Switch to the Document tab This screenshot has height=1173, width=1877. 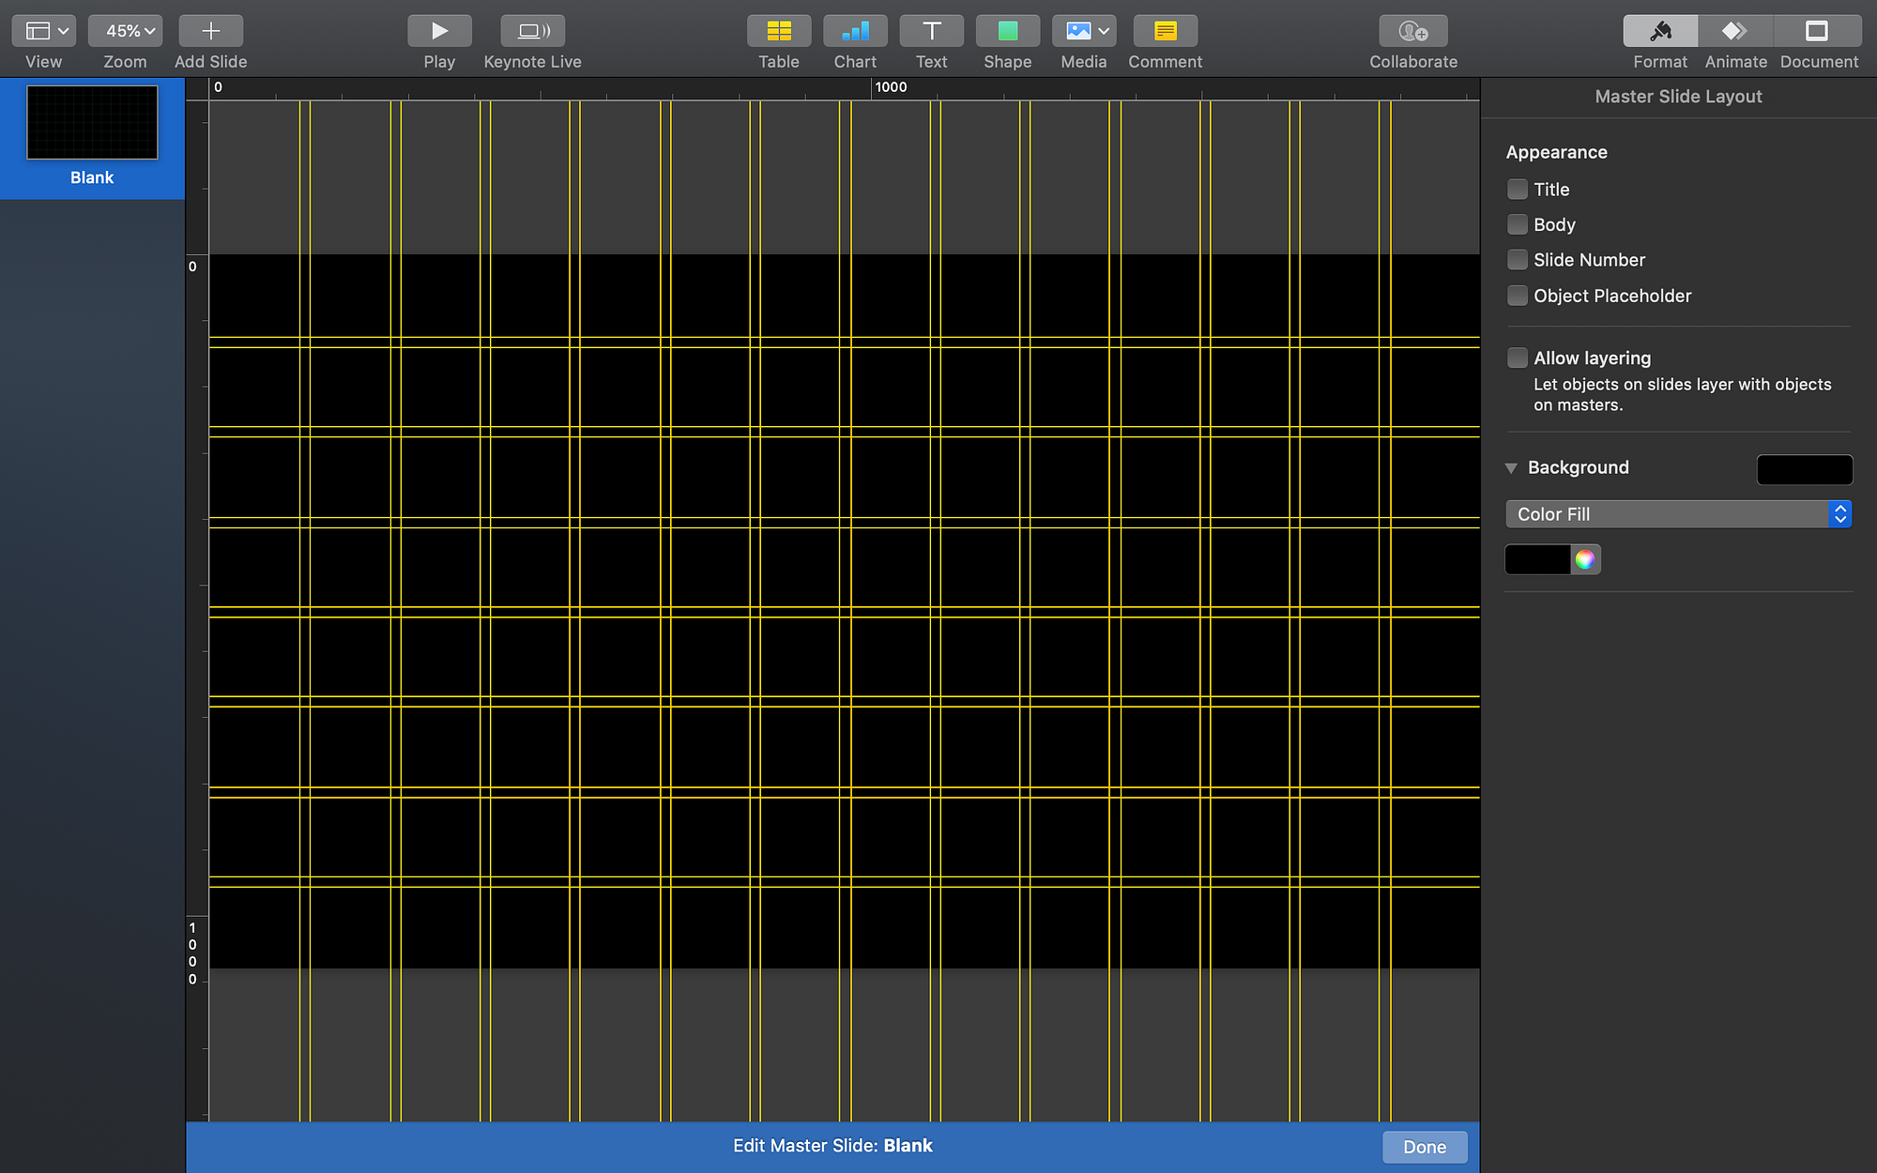tap(1818, 31)
